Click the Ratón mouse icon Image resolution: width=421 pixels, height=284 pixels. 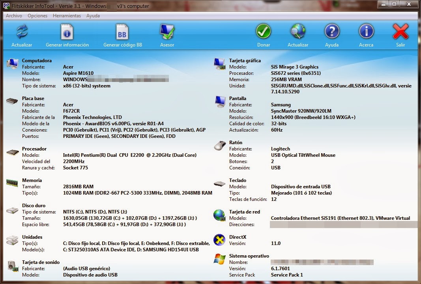coord(220,145)
